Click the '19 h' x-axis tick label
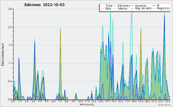The height and width of the screenshot is (107, 173). (141, 101)
